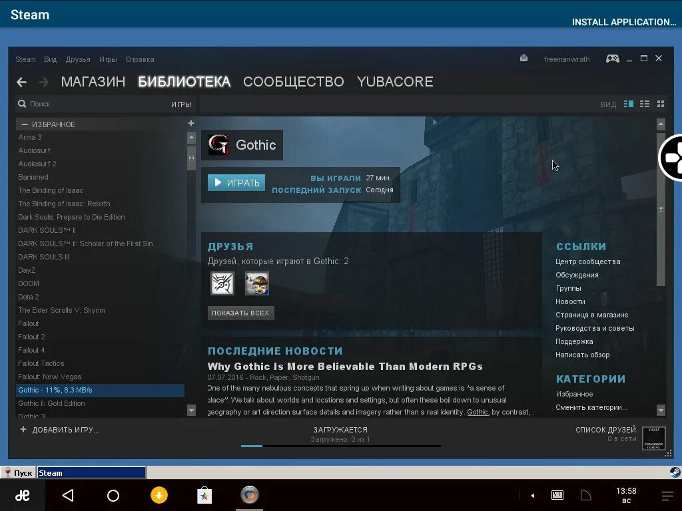Select the БИБЛИОТЕКА tab
The height and width of the screenshot is (511, 682).
pos(184,82)
